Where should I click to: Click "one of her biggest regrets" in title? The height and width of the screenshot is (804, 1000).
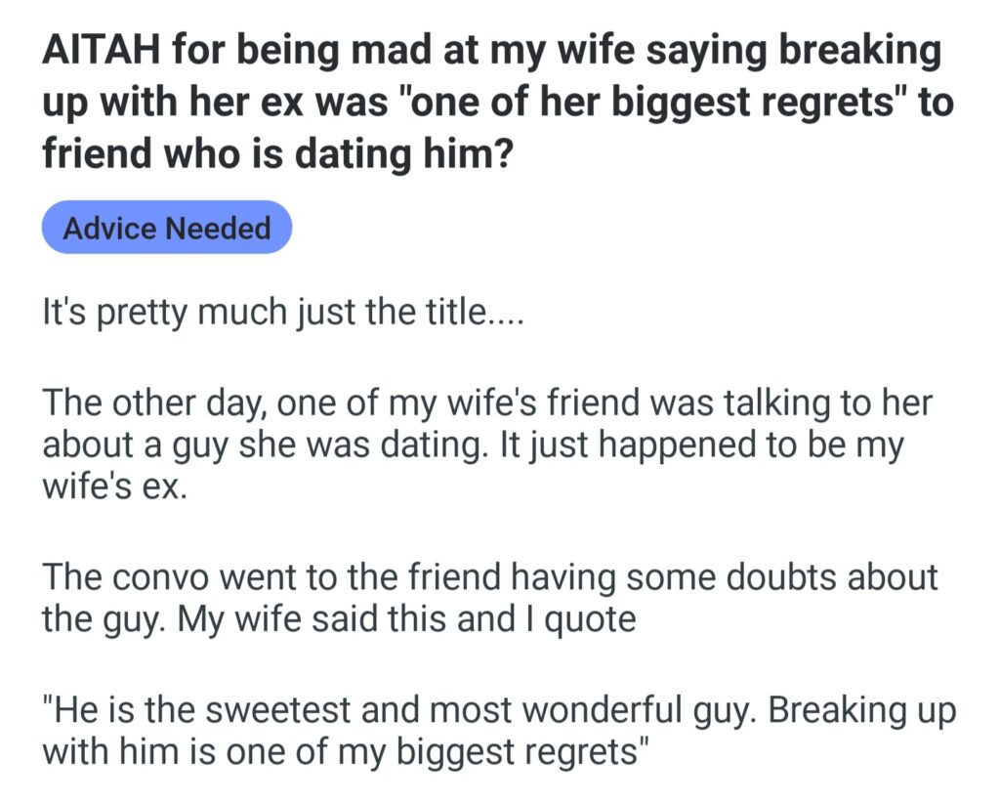pyautogui.click(x=655, y=103)
